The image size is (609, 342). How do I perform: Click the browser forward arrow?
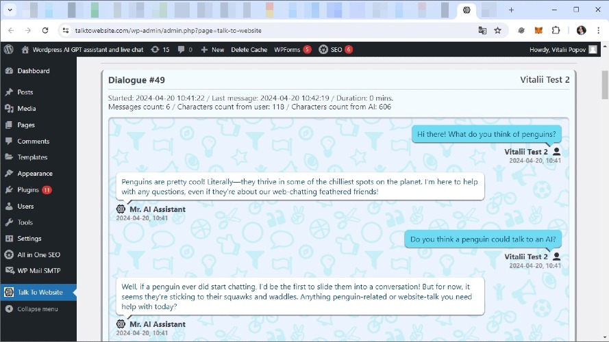28,30
